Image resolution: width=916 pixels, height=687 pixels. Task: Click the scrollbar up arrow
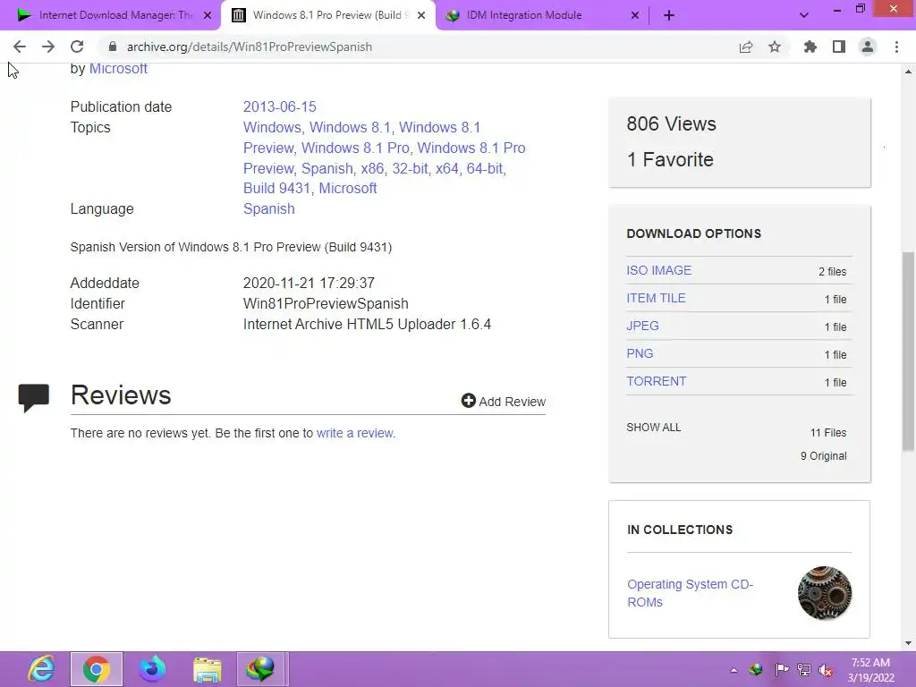click(x=908, y=72)
